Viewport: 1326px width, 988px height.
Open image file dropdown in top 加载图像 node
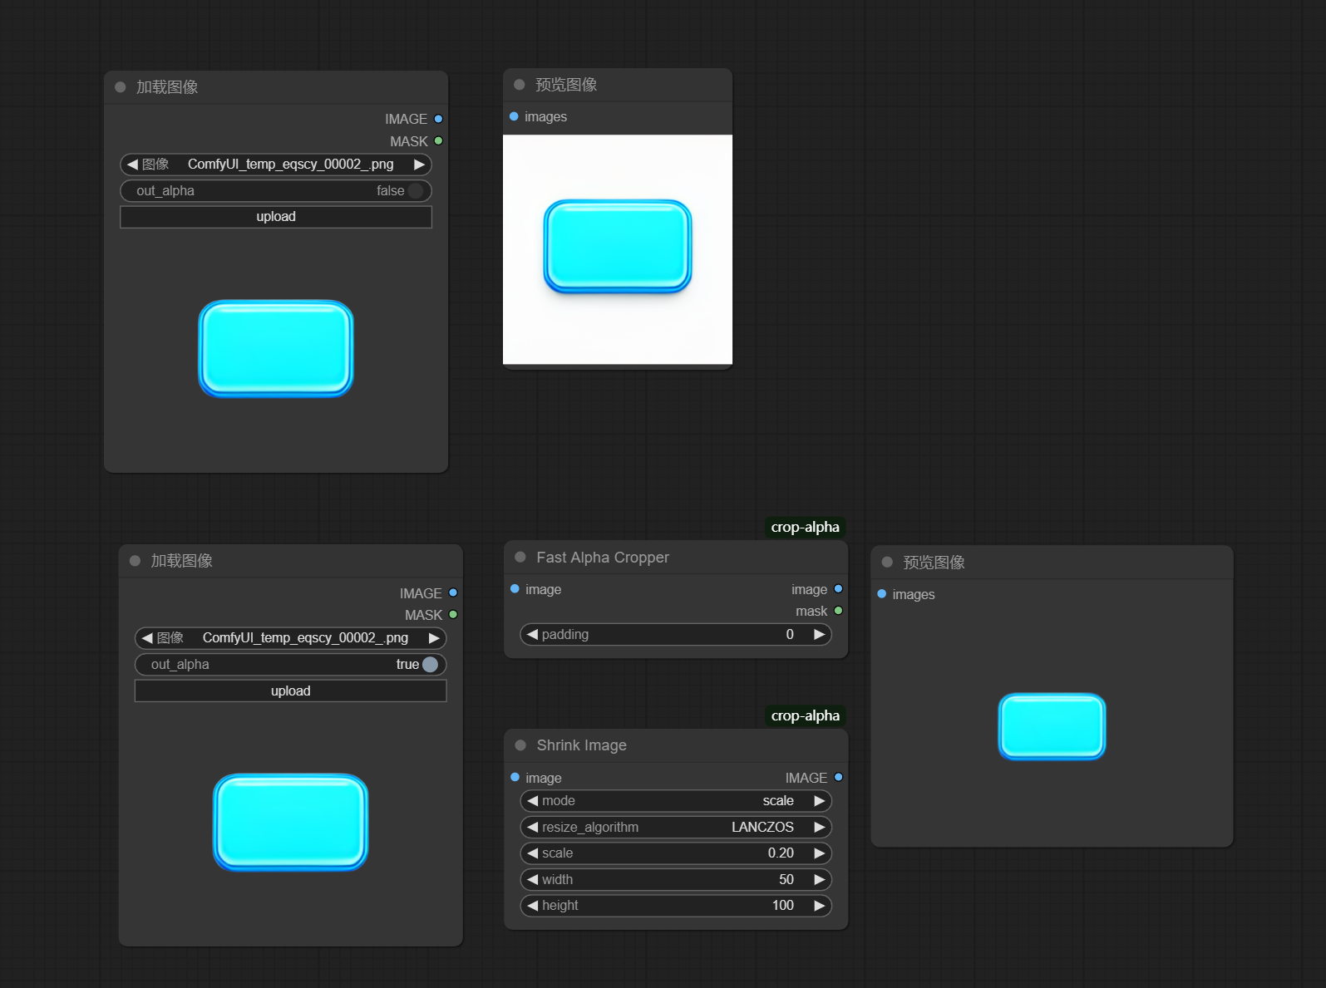click(x=276, y=165)
